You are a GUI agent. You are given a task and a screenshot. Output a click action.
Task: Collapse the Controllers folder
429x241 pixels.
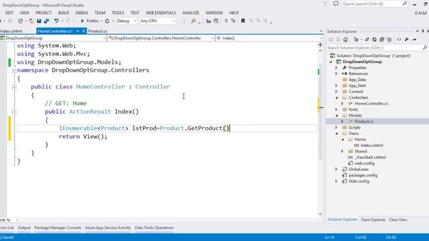(336, 98)
